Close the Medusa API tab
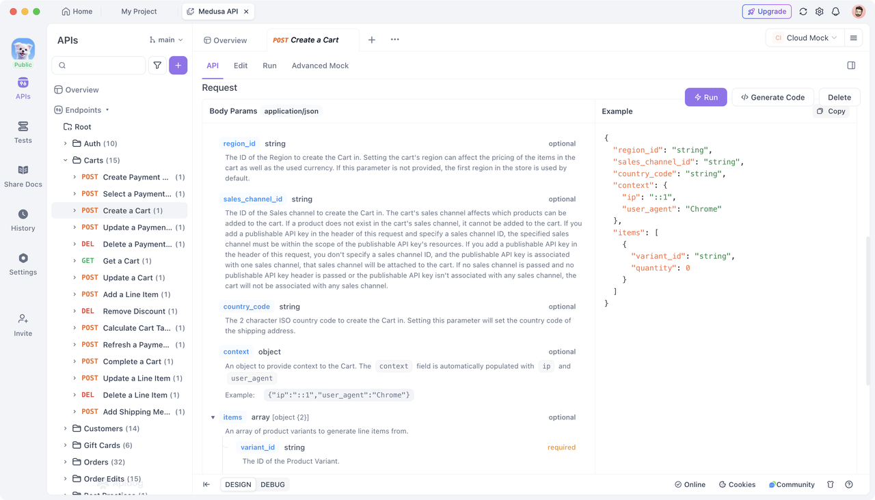This screenshot has width=875, height=500. [247, 12]
